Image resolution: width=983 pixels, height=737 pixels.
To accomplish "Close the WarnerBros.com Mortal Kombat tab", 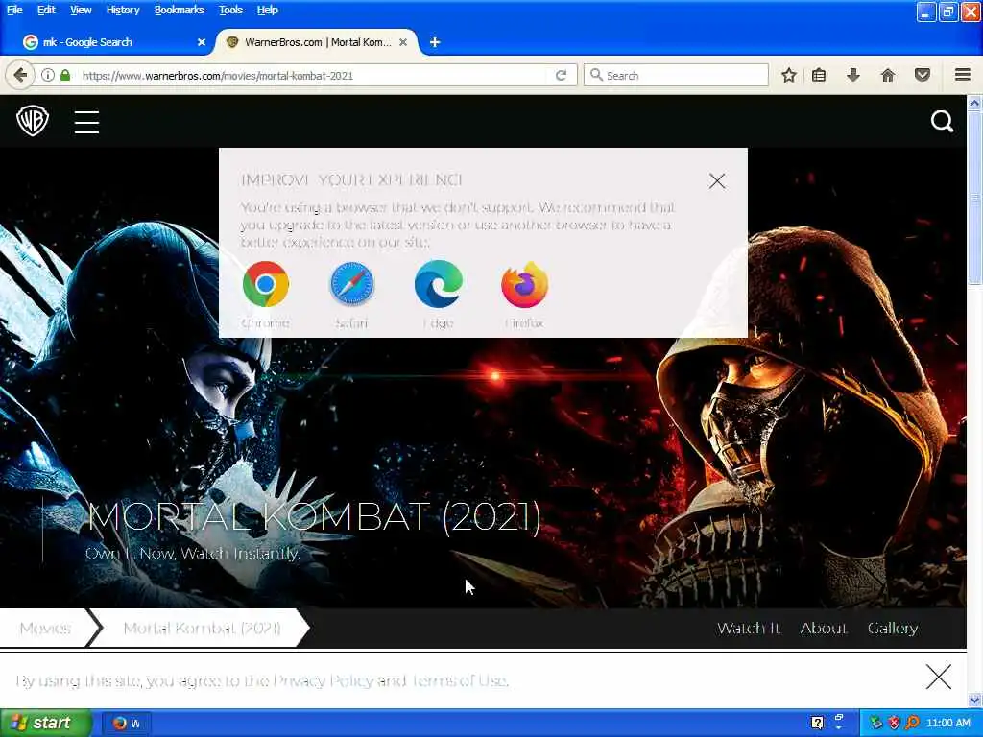I will tap(403, 42).
